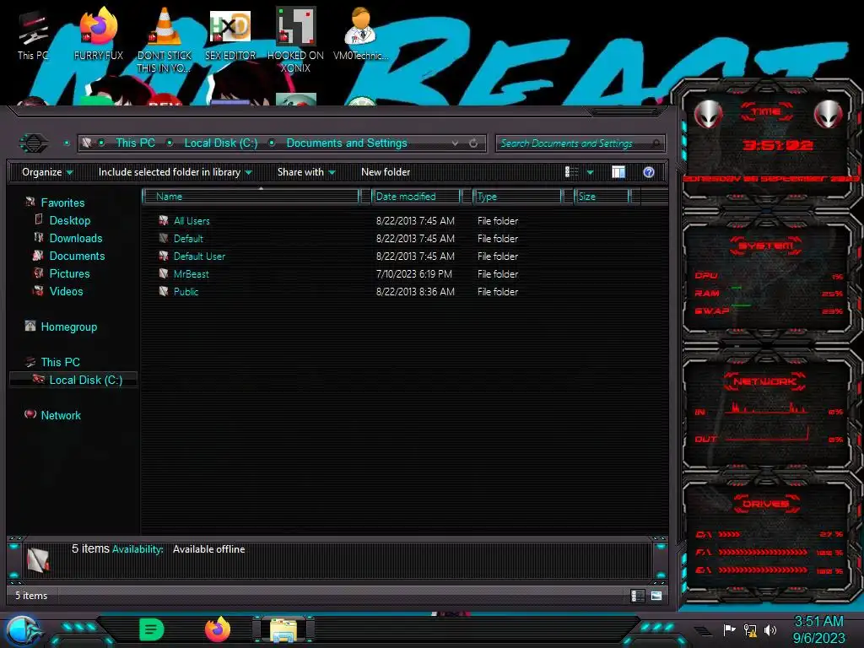Open Downloads in navigation pane
The image size is (864, 648).
tap(75, 238)
